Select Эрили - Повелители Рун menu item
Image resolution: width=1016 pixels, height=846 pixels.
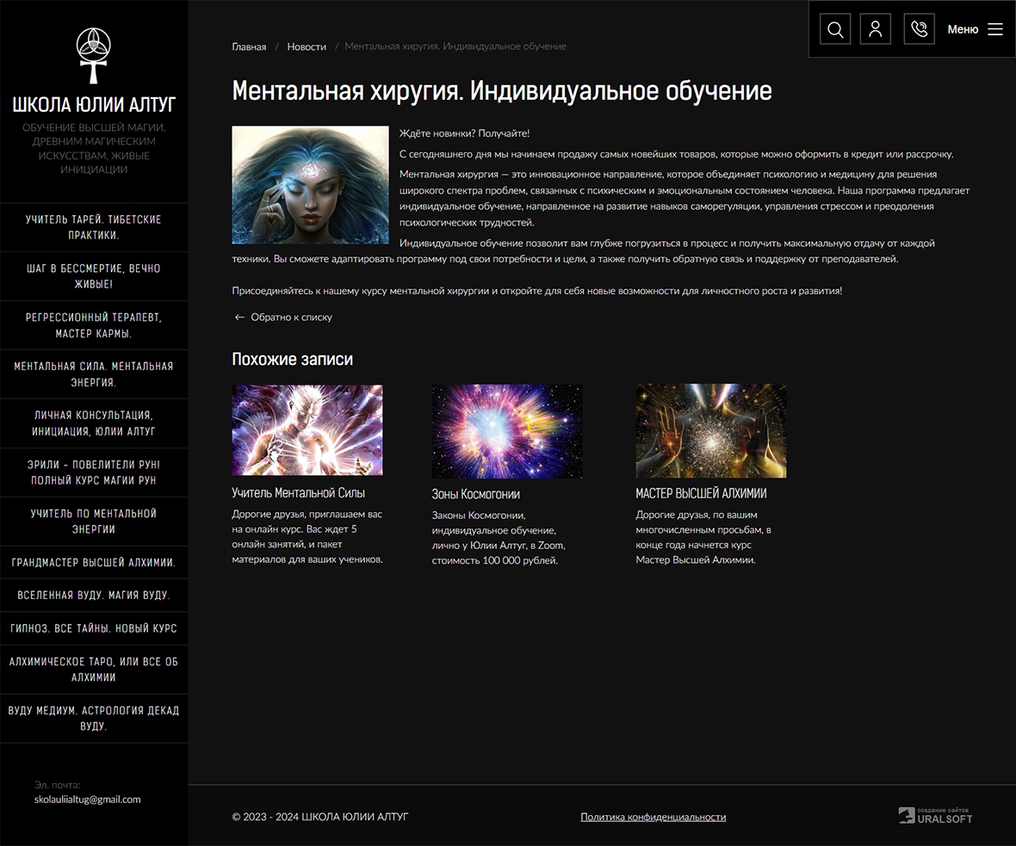94,472
